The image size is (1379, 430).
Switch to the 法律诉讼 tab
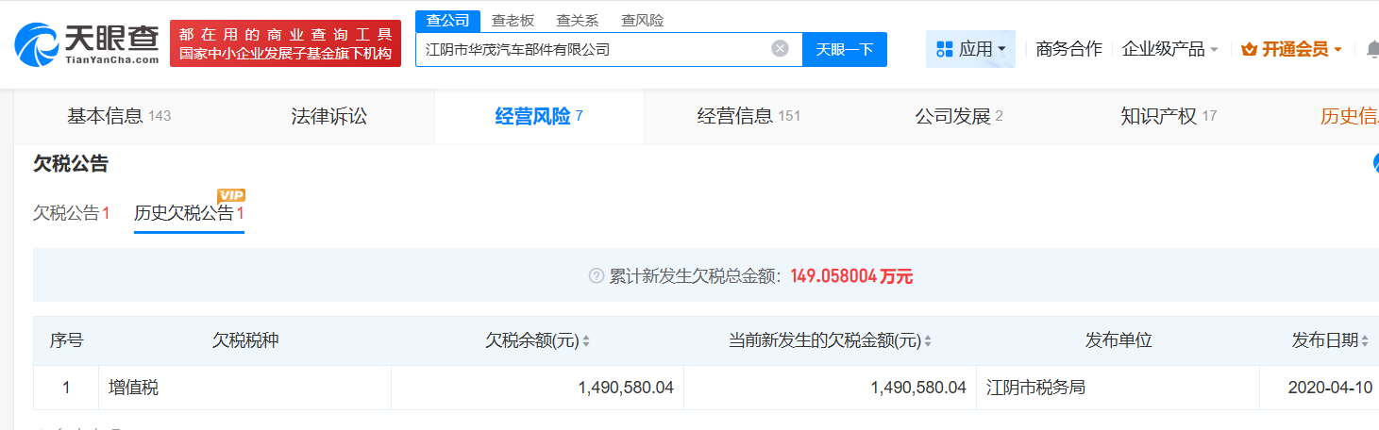click(x=328, y=117)
